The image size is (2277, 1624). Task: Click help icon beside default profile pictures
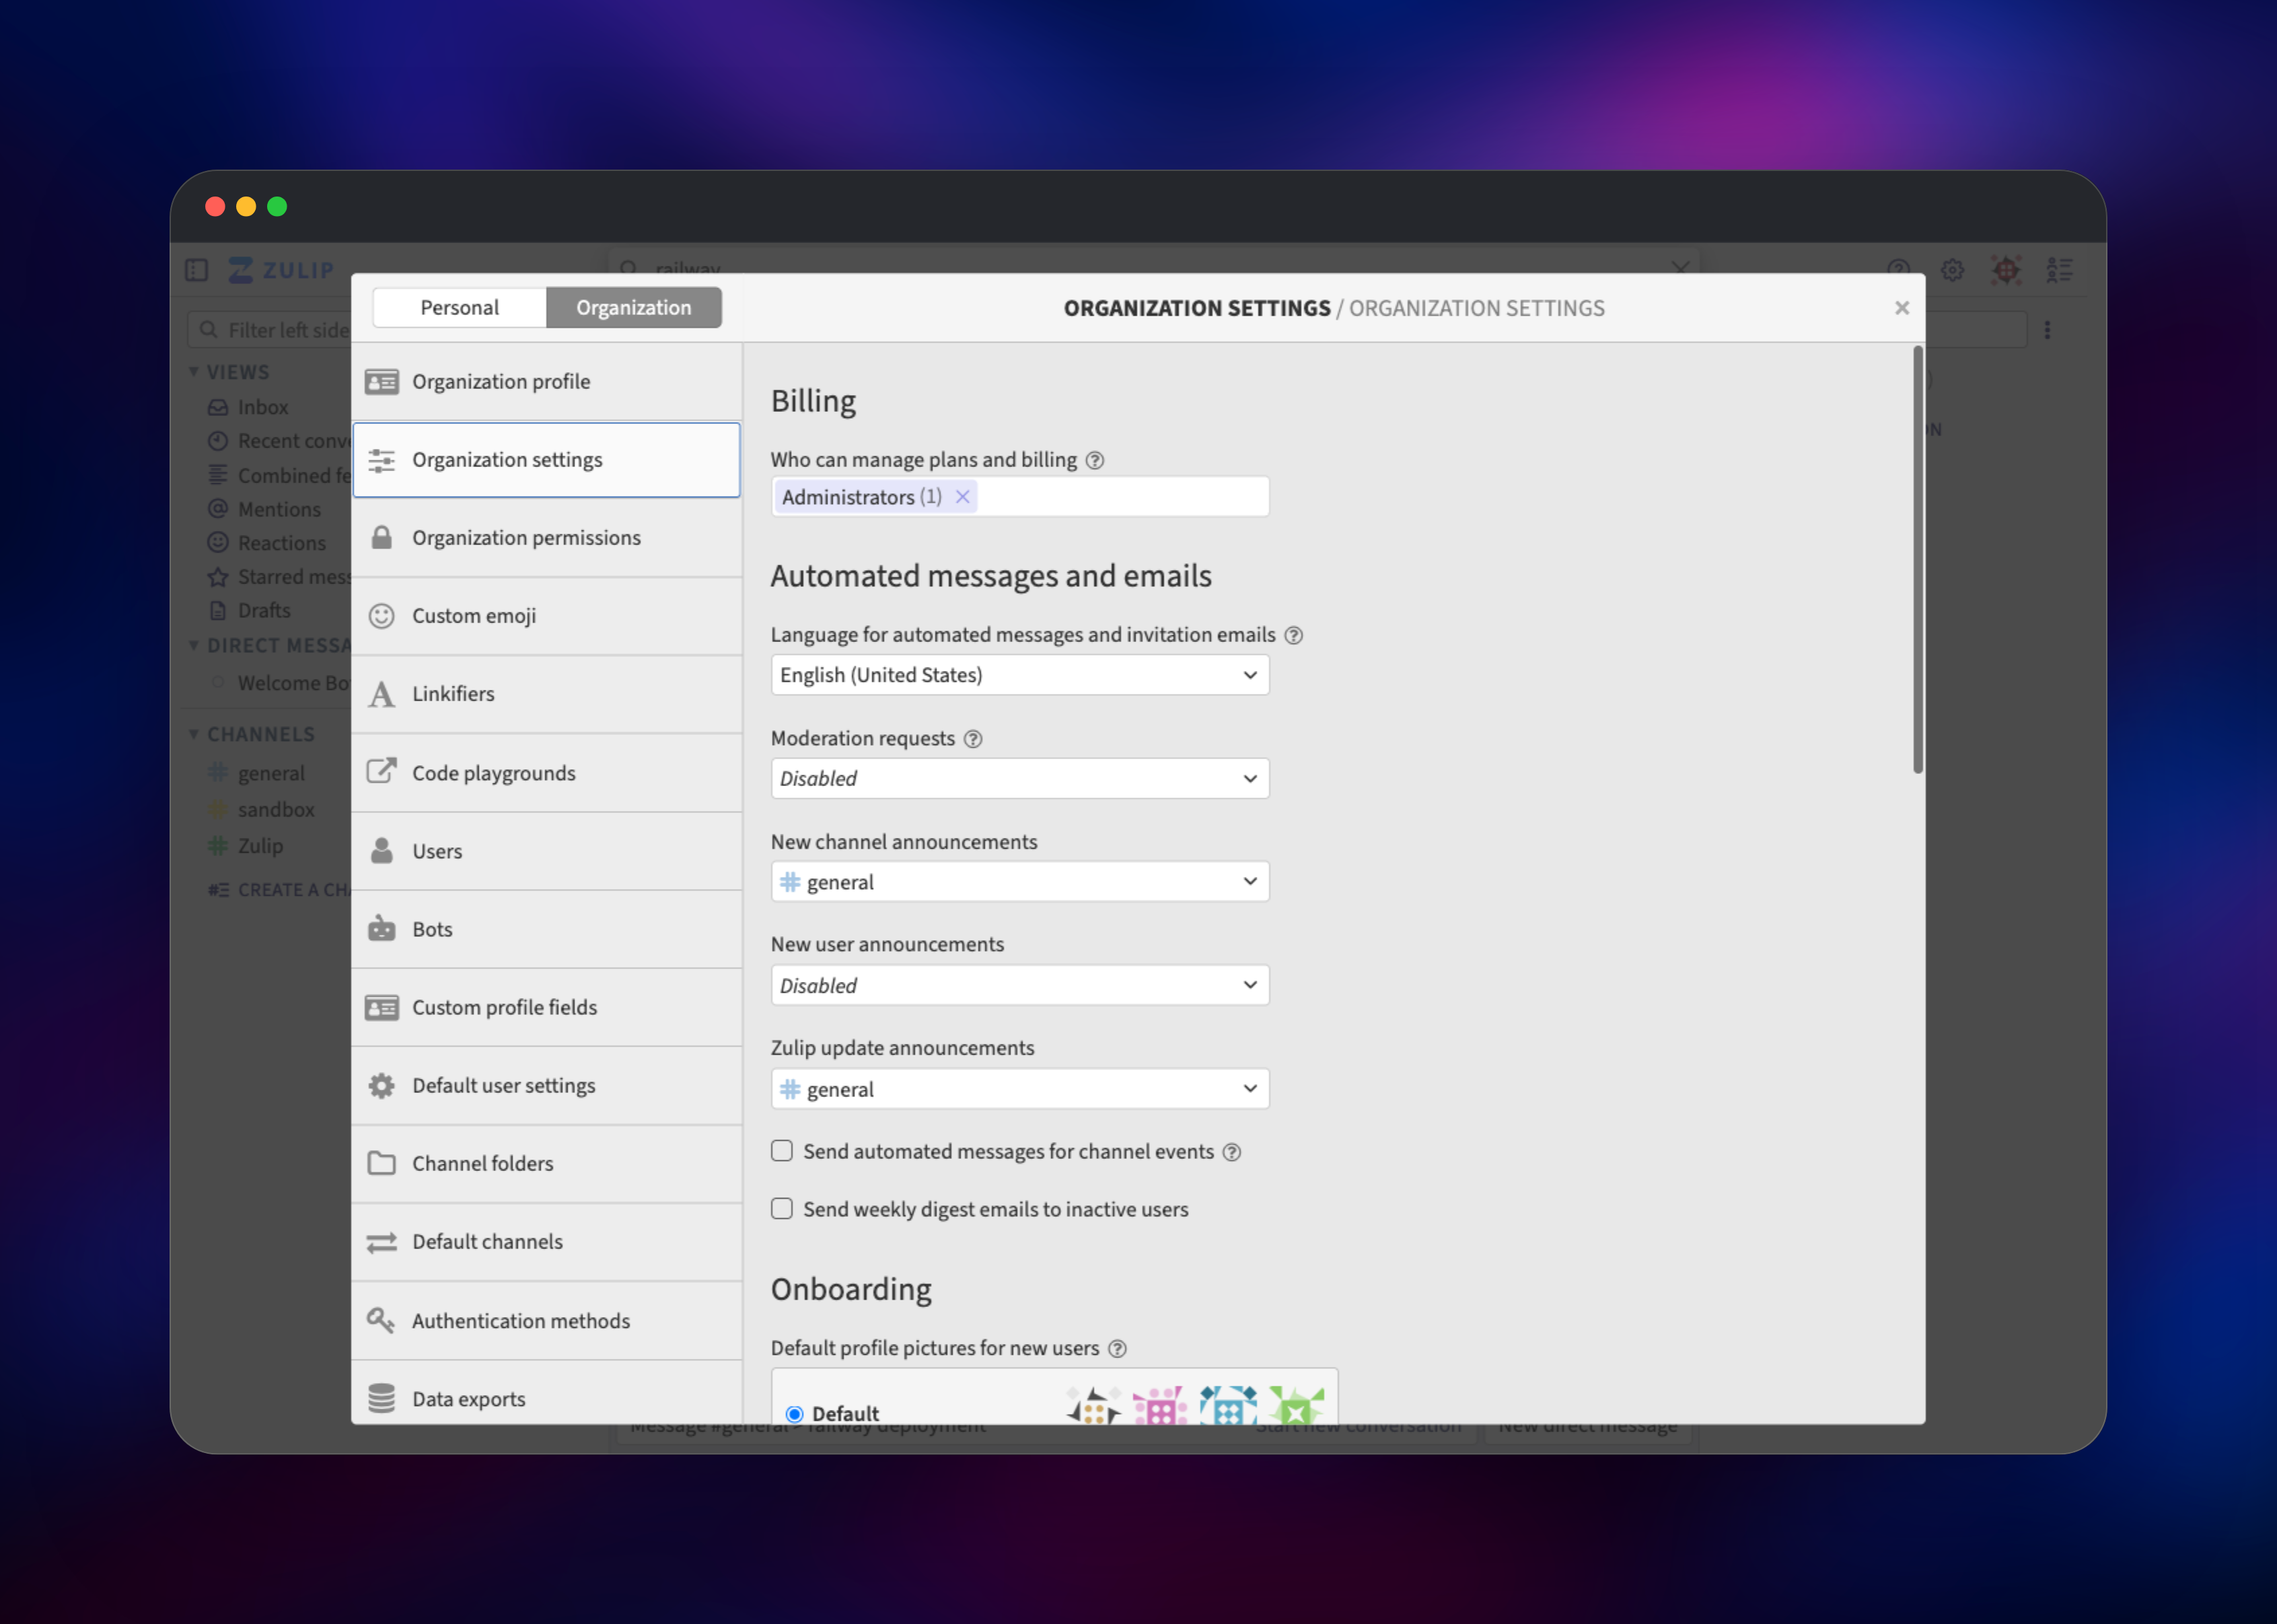[1118, 1348]
